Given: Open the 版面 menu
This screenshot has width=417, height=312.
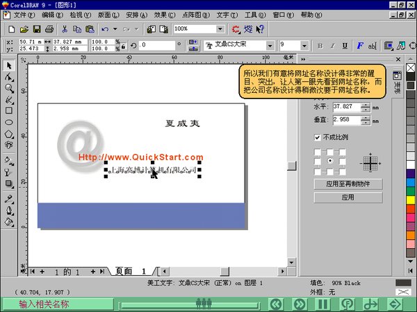Looking at the screenshot, I should click(x=108, y=15).
